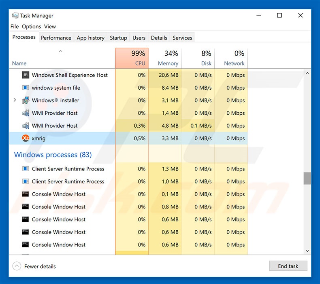Minimize the Task Manager window
The height and width of the screenshot is (284, 320).
[x=259, y=15]
